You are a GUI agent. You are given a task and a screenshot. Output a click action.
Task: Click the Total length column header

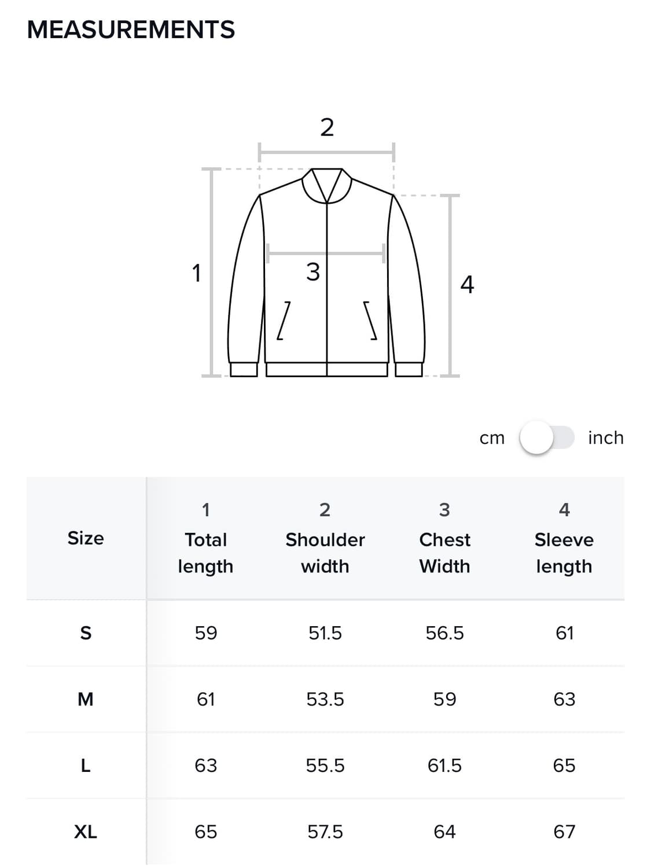(205, 539)
